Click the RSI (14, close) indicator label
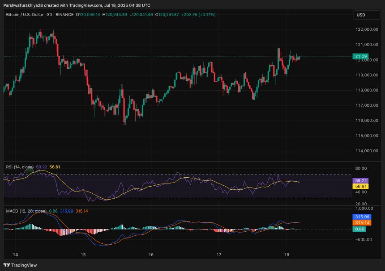Screen dimensions: 385x271 point(20,167)
